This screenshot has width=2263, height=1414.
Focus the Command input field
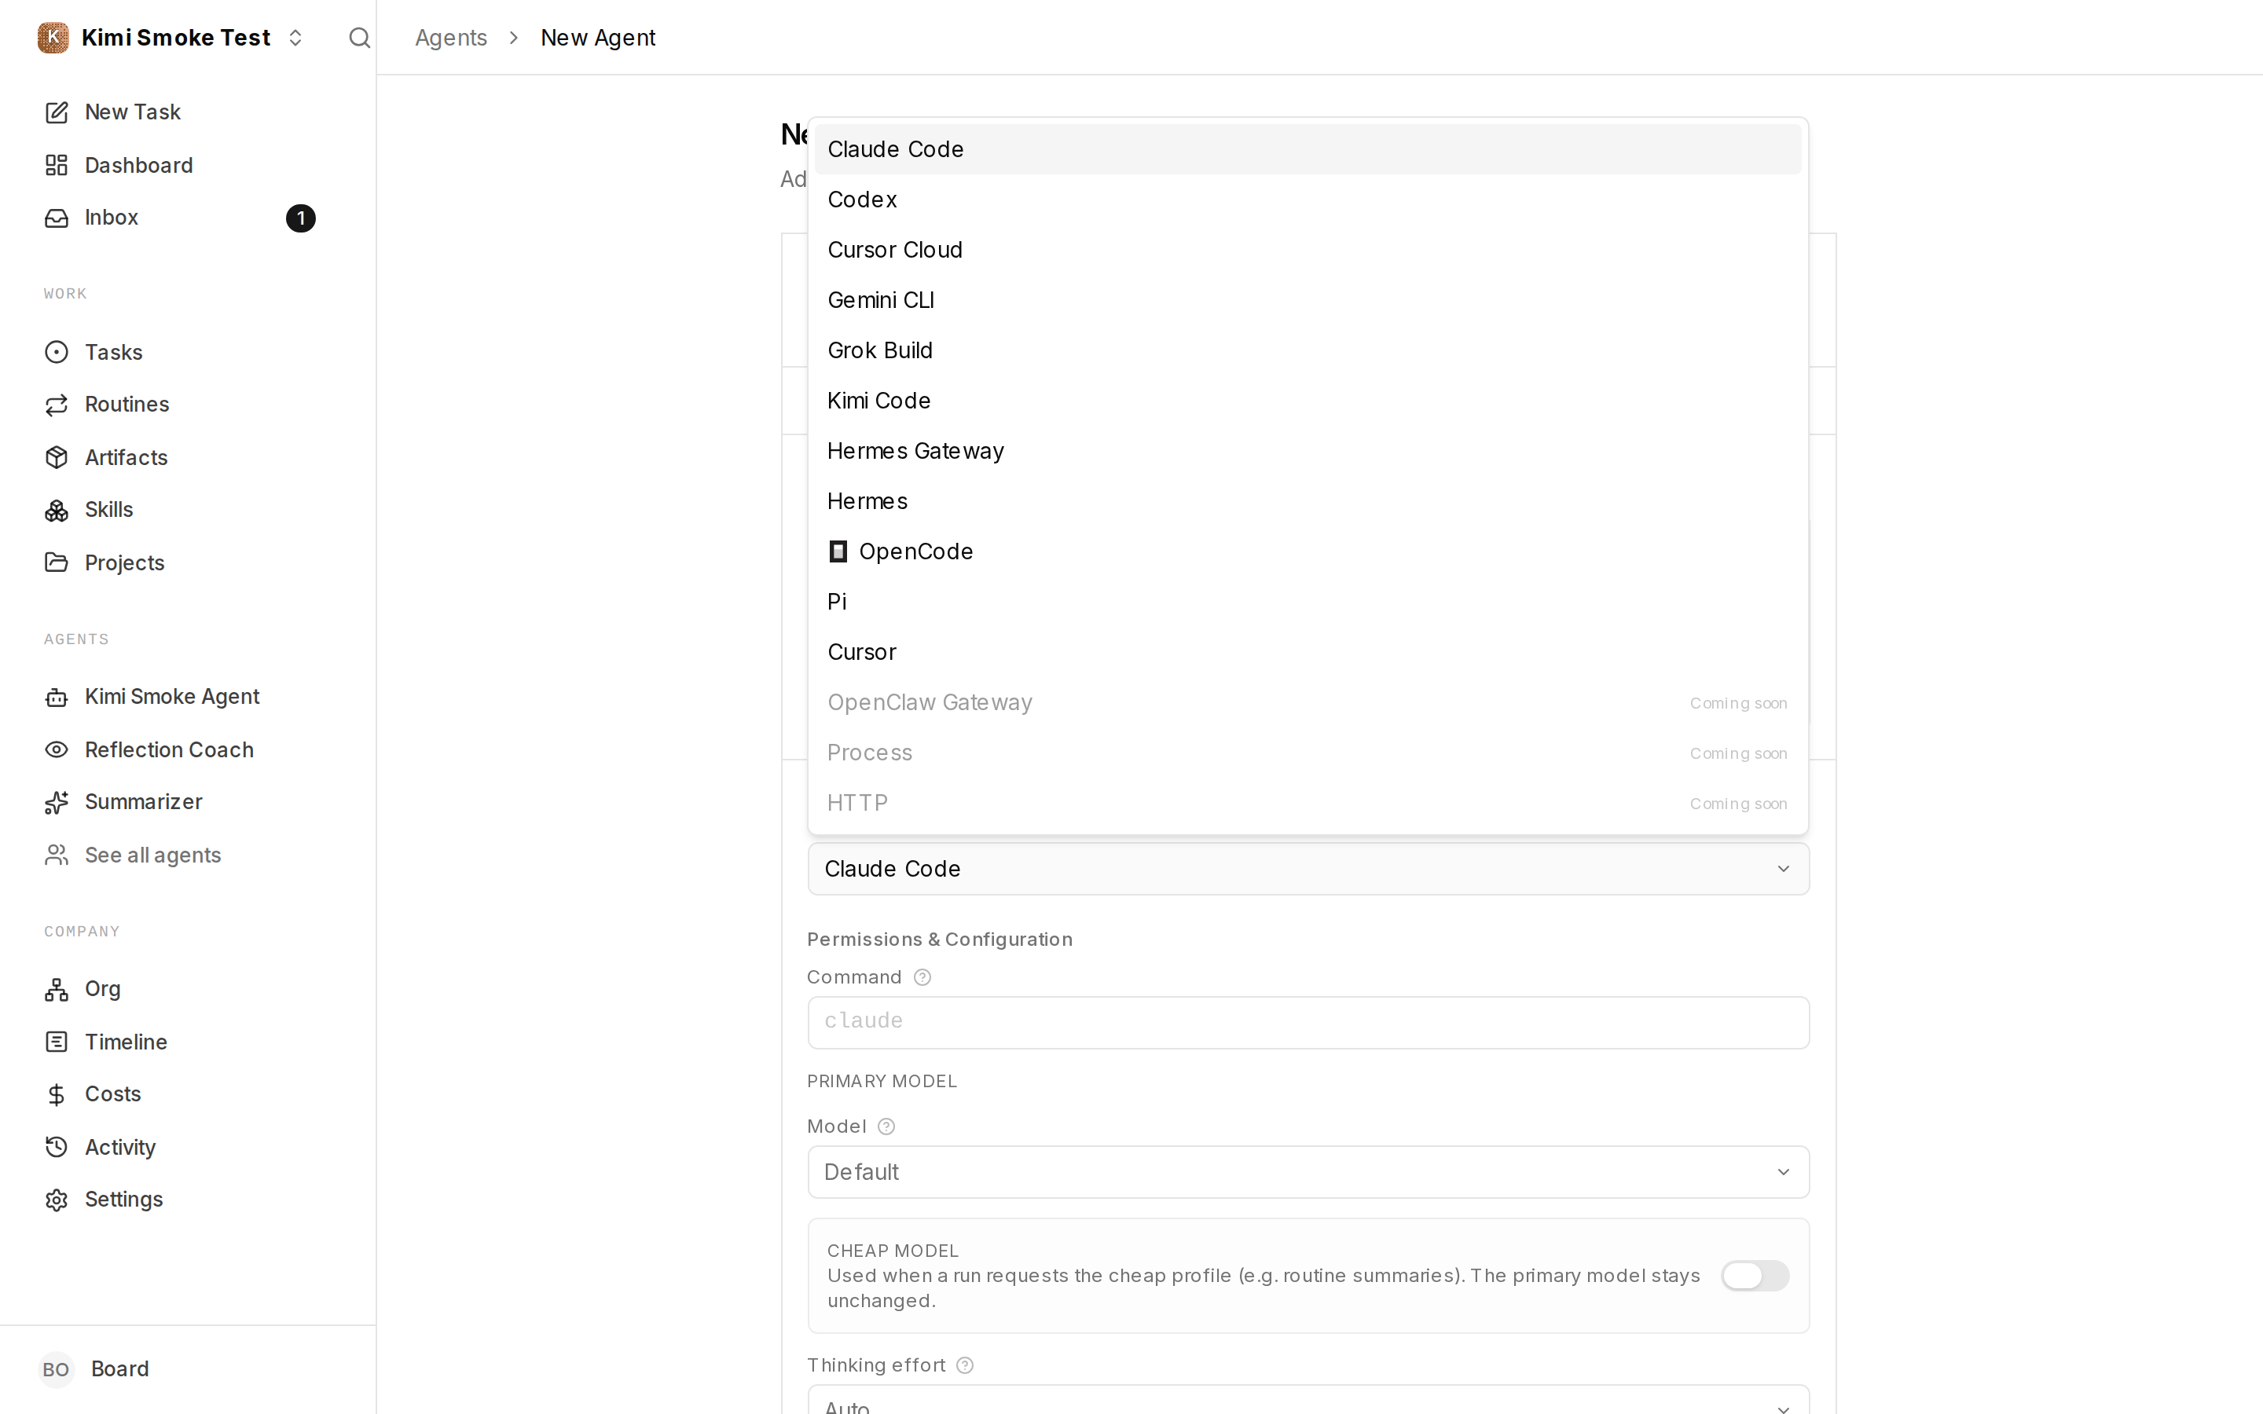(x=1308, y=1022)
